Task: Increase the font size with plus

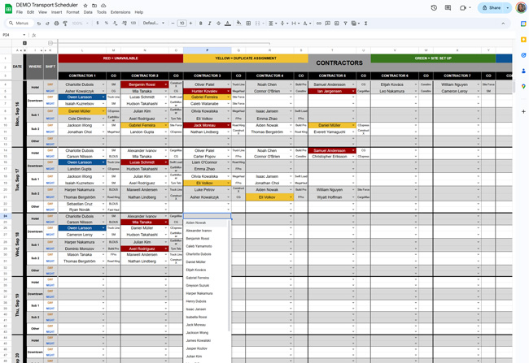Action: [190, 24]
